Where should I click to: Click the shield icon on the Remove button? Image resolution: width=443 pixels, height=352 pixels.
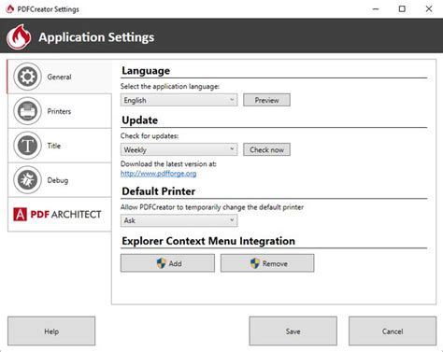(x=255, y=263)
